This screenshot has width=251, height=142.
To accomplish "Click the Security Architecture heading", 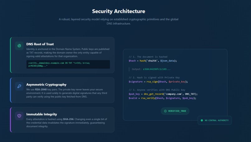I will point(119,11).
